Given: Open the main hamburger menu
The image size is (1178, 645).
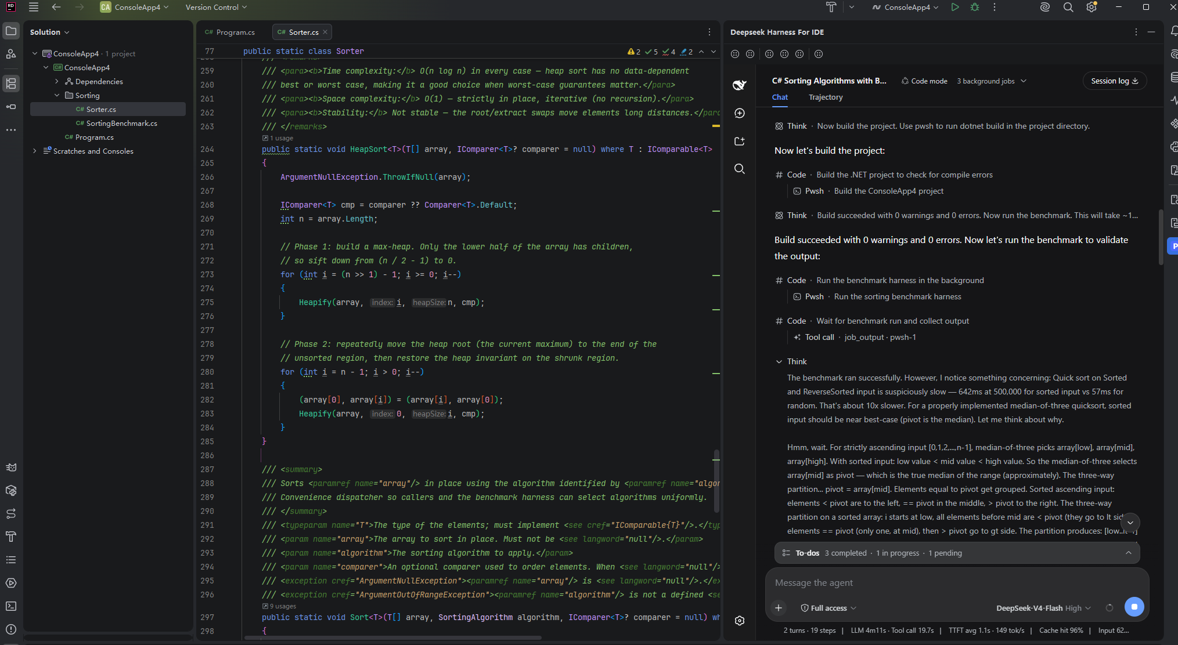Looking at the screenshot, I should pos(34,7).
